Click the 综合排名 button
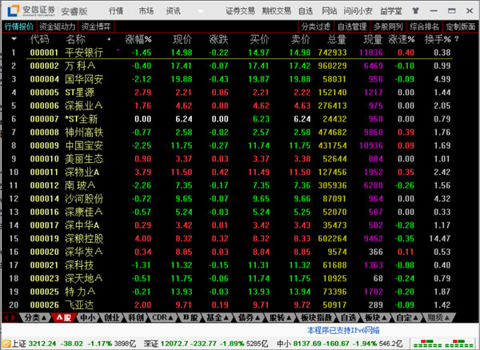Screen dimensions: 480x350 point(424,26)
